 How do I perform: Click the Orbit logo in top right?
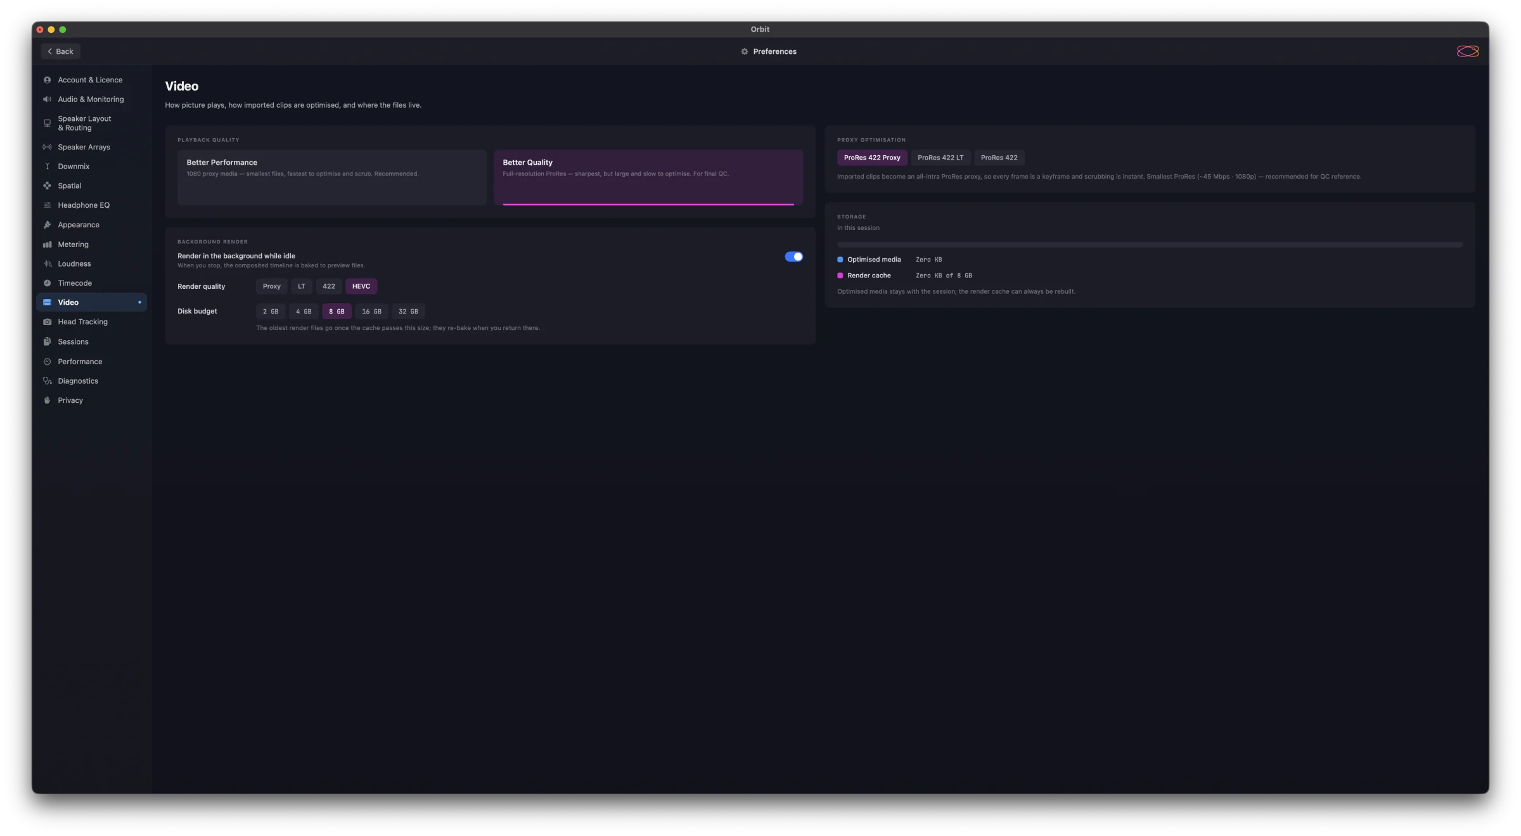click(1467, 51)
